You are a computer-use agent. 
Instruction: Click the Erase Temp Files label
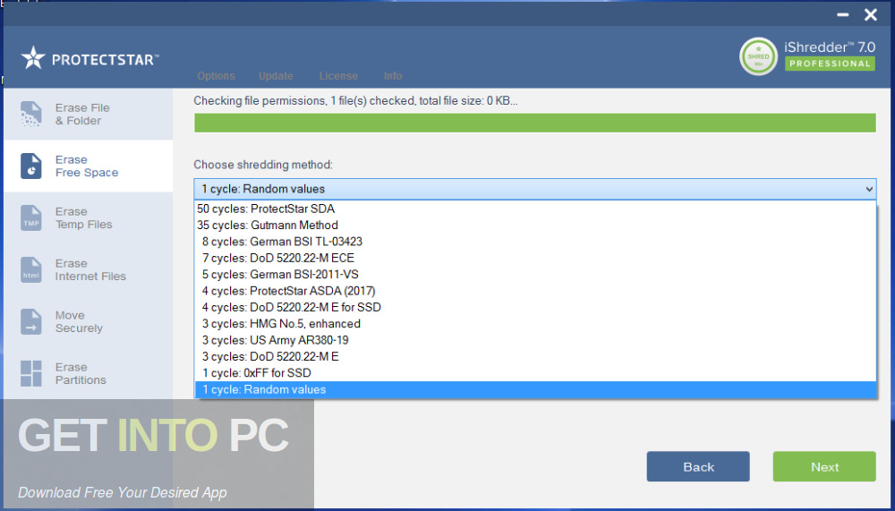point(83,218)
